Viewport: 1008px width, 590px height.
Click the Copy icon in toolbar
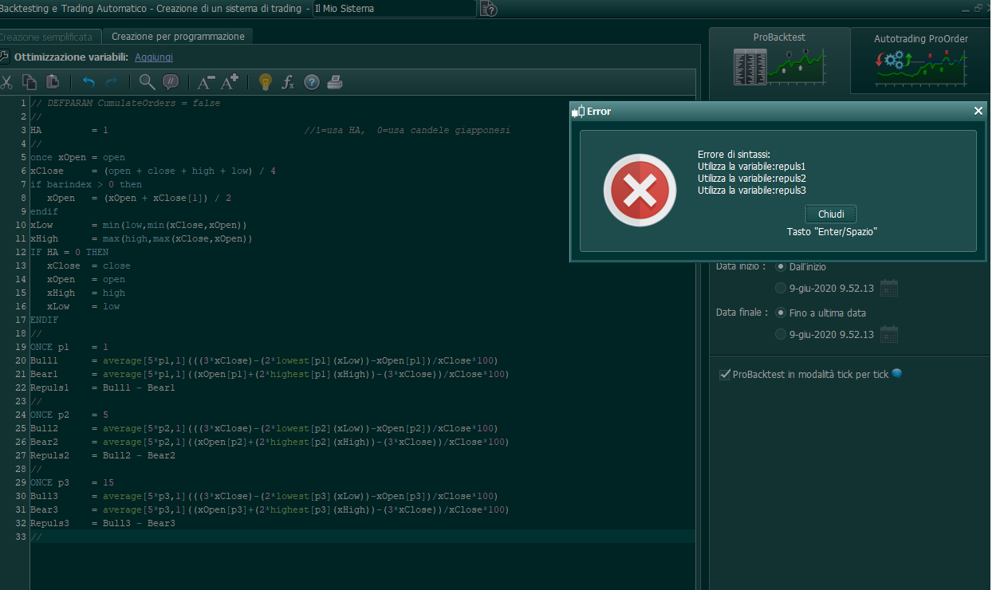[x=30, y=81]
